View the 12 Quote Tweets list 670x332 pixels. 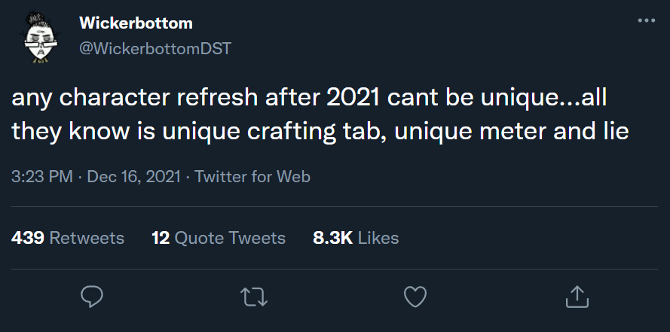pos(219,238)
